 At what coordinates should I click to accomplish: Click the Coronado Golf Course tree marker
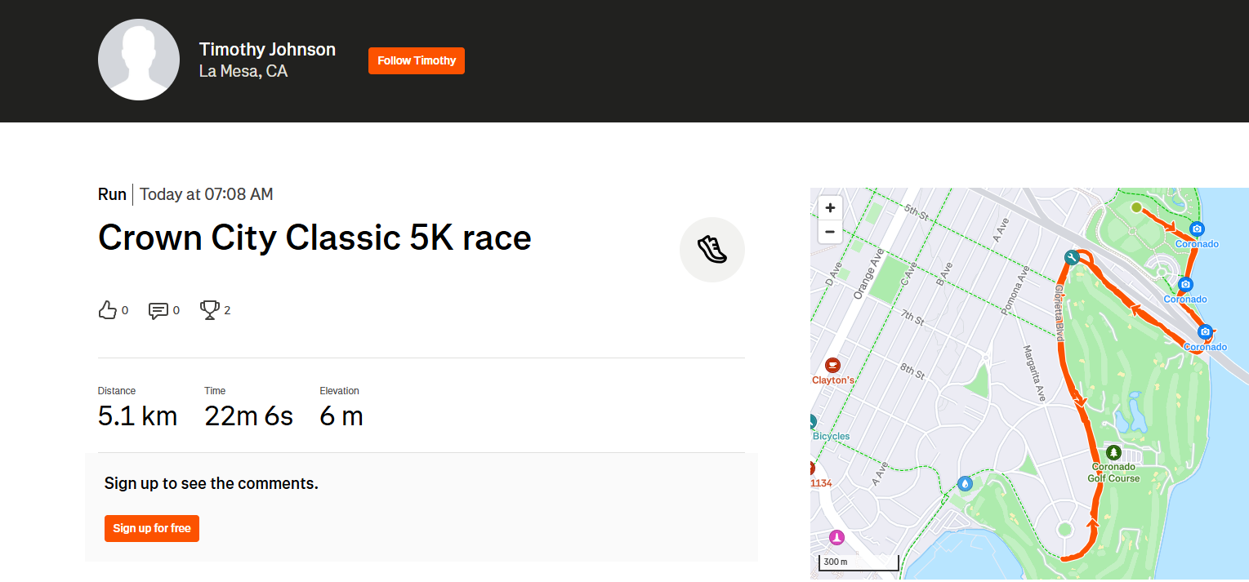point(1113,452)
